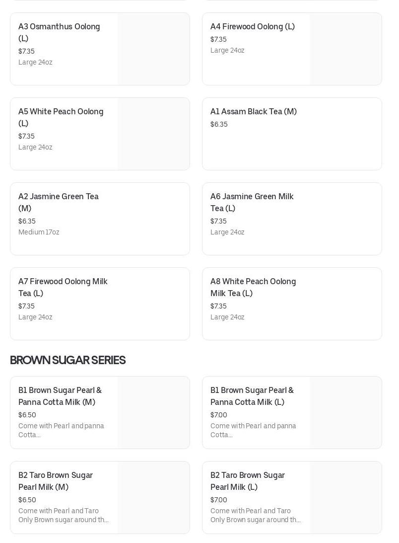Open the B2 Taro Brown Sugar Pearl Milk (M) title
The width and height of the screenshot is (399, 543).
tap(56, 481)
